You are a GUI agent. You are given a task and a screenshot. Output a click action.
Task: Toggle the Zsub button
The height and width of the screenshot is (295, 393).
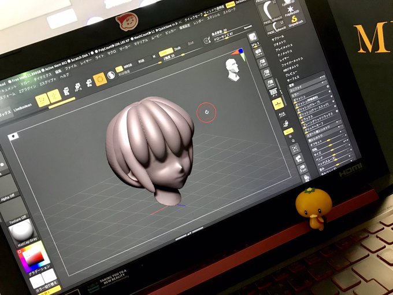point(178,48)
